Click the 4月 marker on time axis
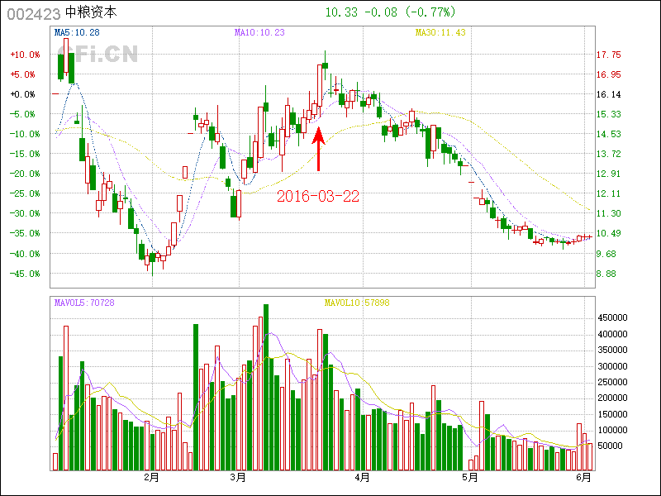 tap(361, 477)
